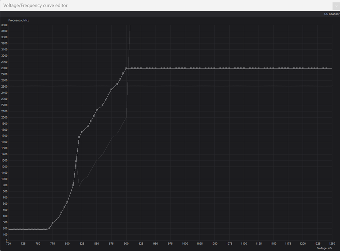Click the 3500 value on the frequency axis
Screen dimensions: 340x251
pyautogui.click(x=4, y=25)
